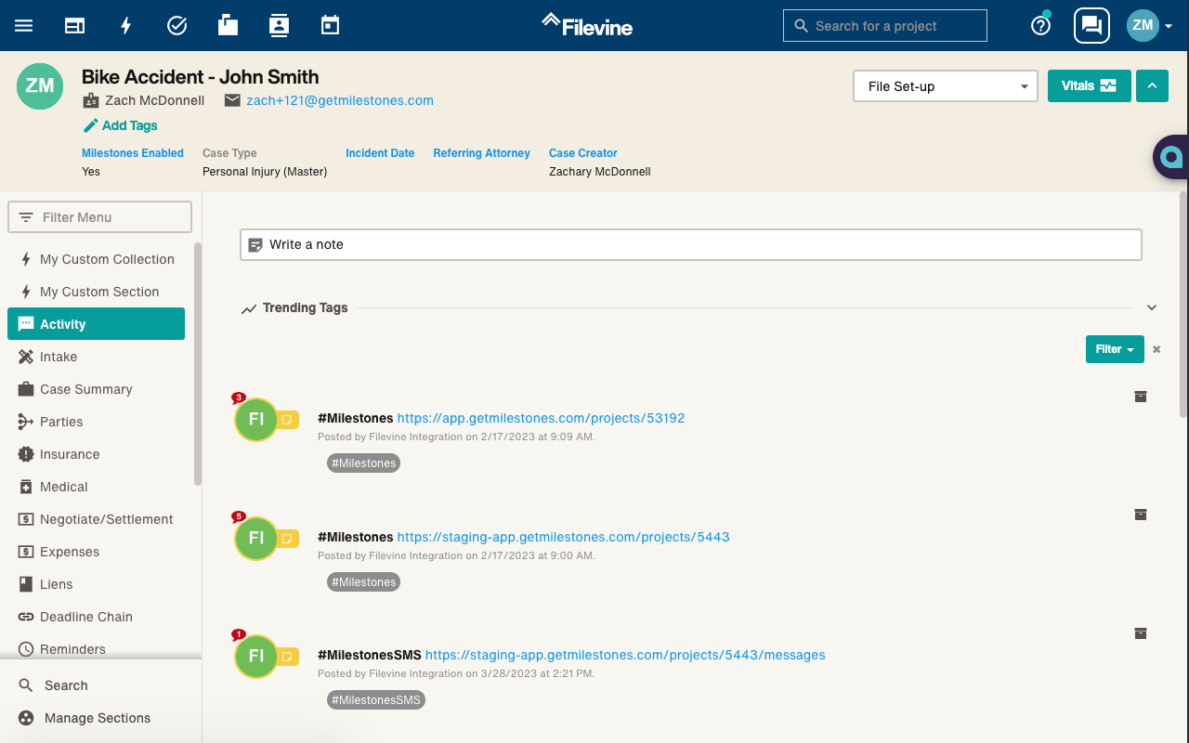1189x743 pixels.
Task: Click the Vitals button
Action: pyautogui.click(x=1089, y=85)
